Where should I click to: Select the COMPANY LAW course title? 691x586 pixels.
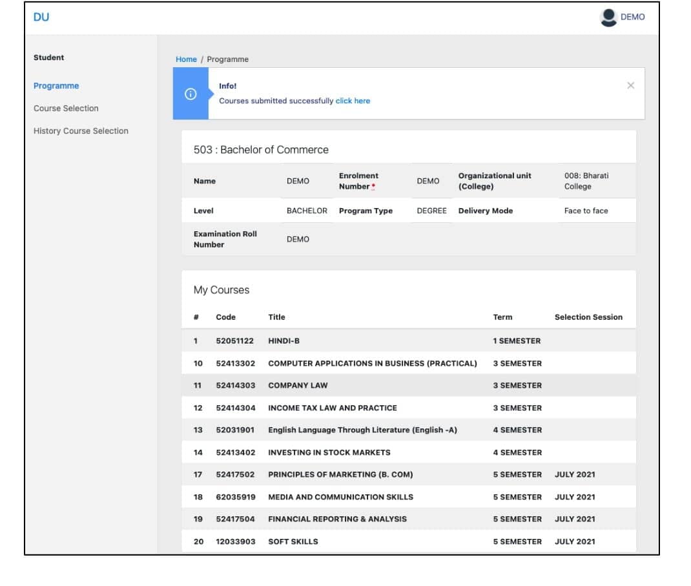tap(298, 386)
